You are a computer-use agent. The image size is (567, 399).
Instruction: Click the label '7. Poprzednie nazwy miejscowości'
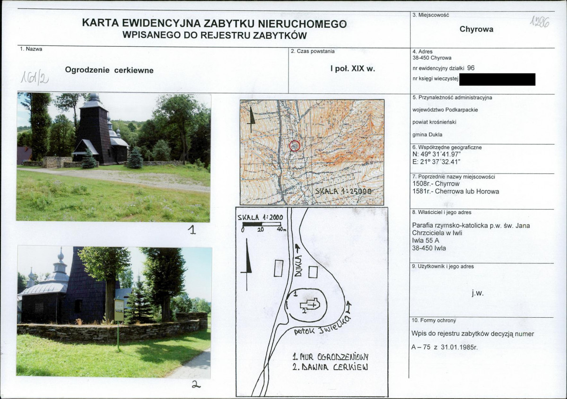tap(454, 177)
